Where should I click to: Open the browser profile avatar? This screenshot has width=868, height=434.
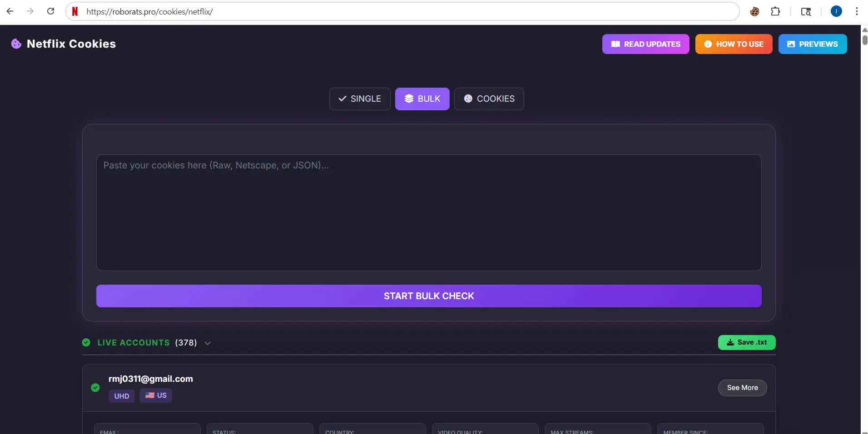click(x=836, y=11)
